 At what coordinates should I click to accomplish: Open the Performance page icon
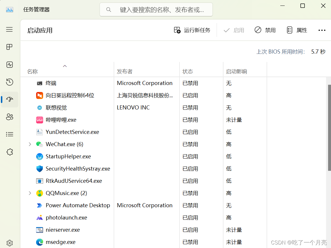point(10,65)
